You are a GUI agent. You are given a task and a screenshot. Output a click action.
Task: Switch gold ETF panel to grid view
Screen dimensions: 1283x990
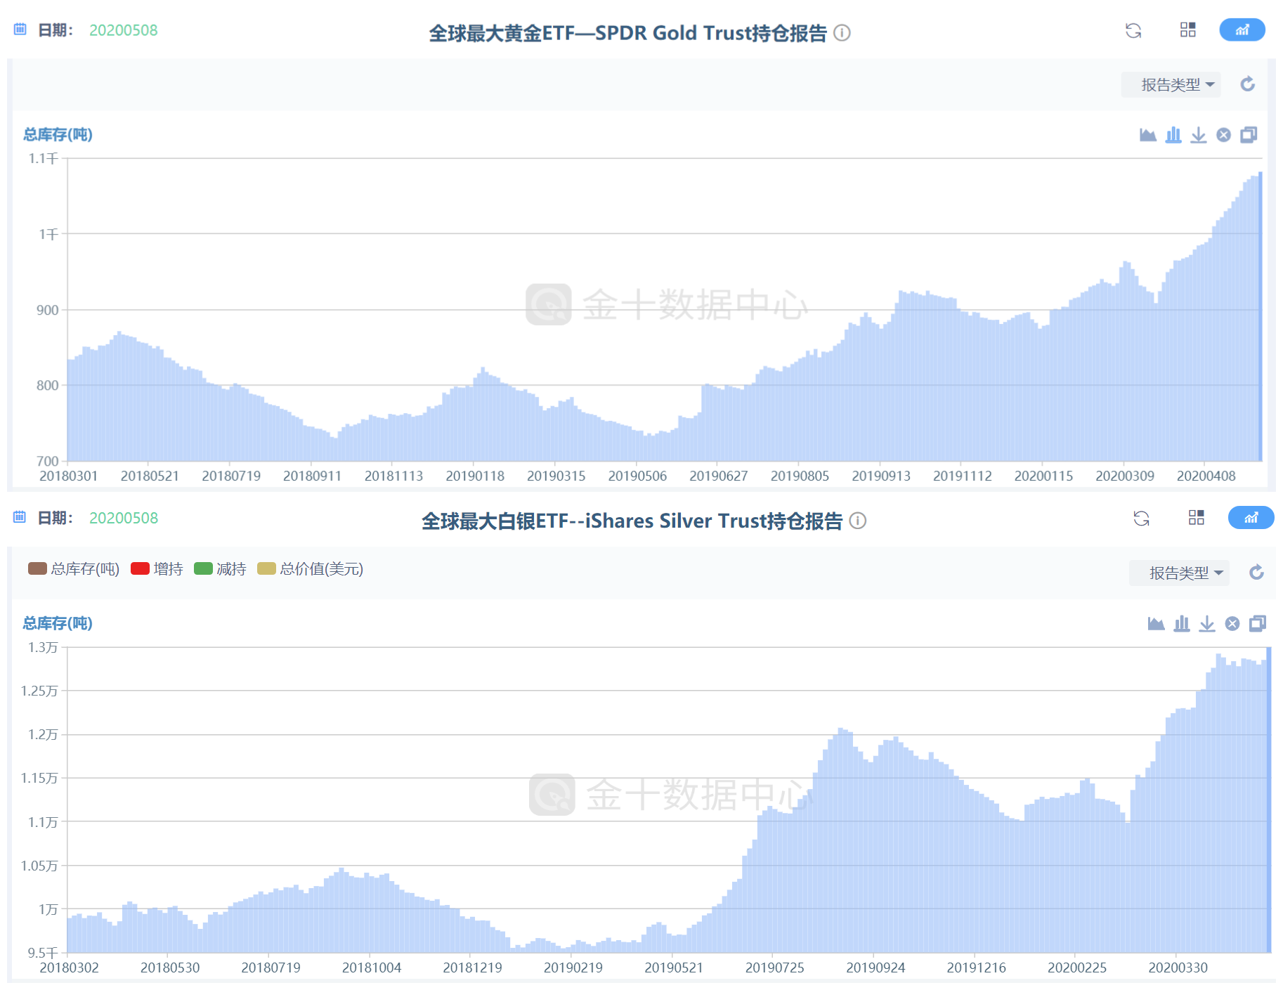click(1188, 30)
